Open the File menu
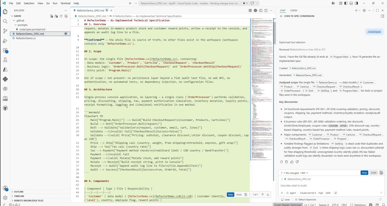 11,3
